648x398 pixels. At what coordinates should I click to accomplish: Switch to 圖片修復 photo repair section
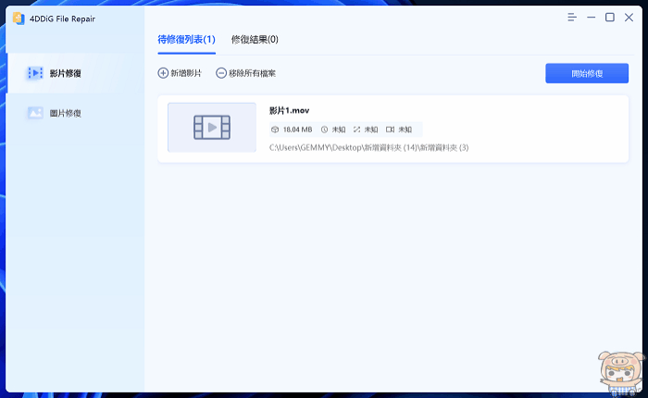click(x=75, y=113)
